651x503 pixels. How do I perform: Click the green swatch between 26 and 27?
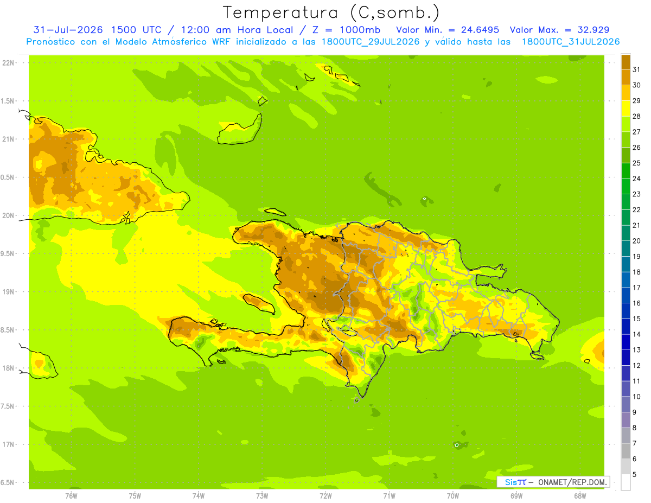626,139
